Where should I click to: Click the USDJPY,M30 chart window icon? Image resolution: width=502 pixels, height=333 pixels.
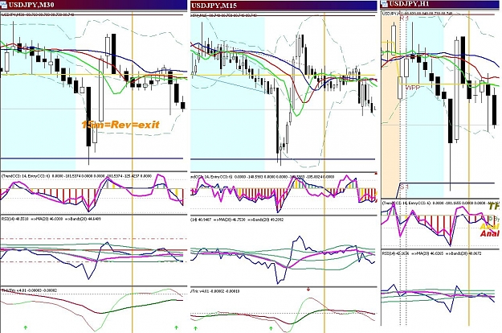click(3, 4)
